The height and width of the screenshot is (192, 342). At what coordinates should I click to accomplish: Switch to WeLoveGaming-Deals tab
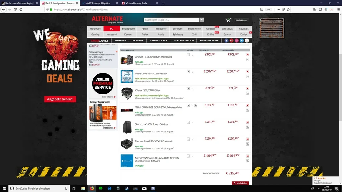pyautogui.click(x=140, y=3)
